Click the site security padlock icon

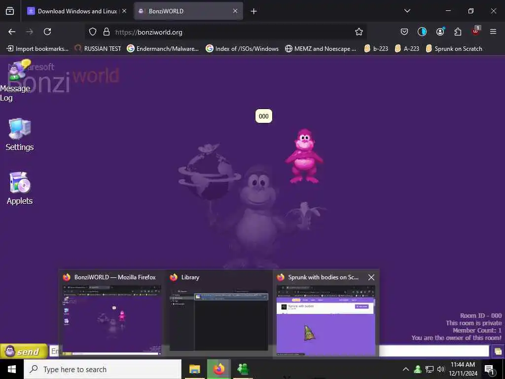click(x=107, y=32)
